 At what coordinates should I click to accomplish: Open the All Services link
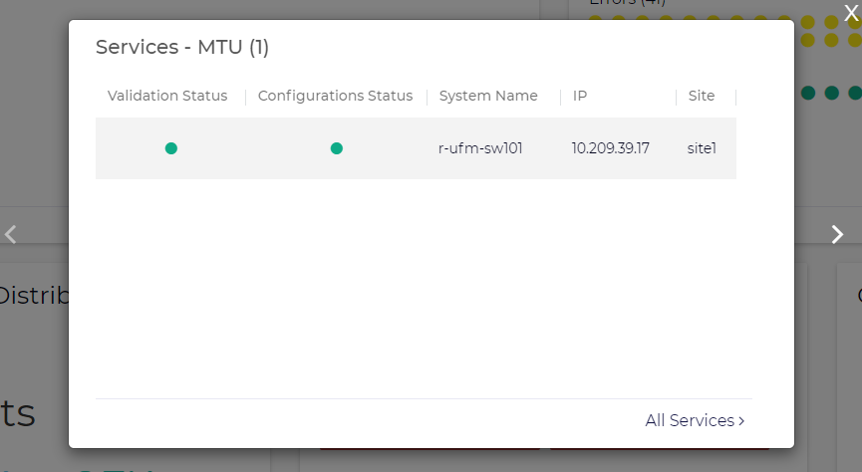coord(690,421)
